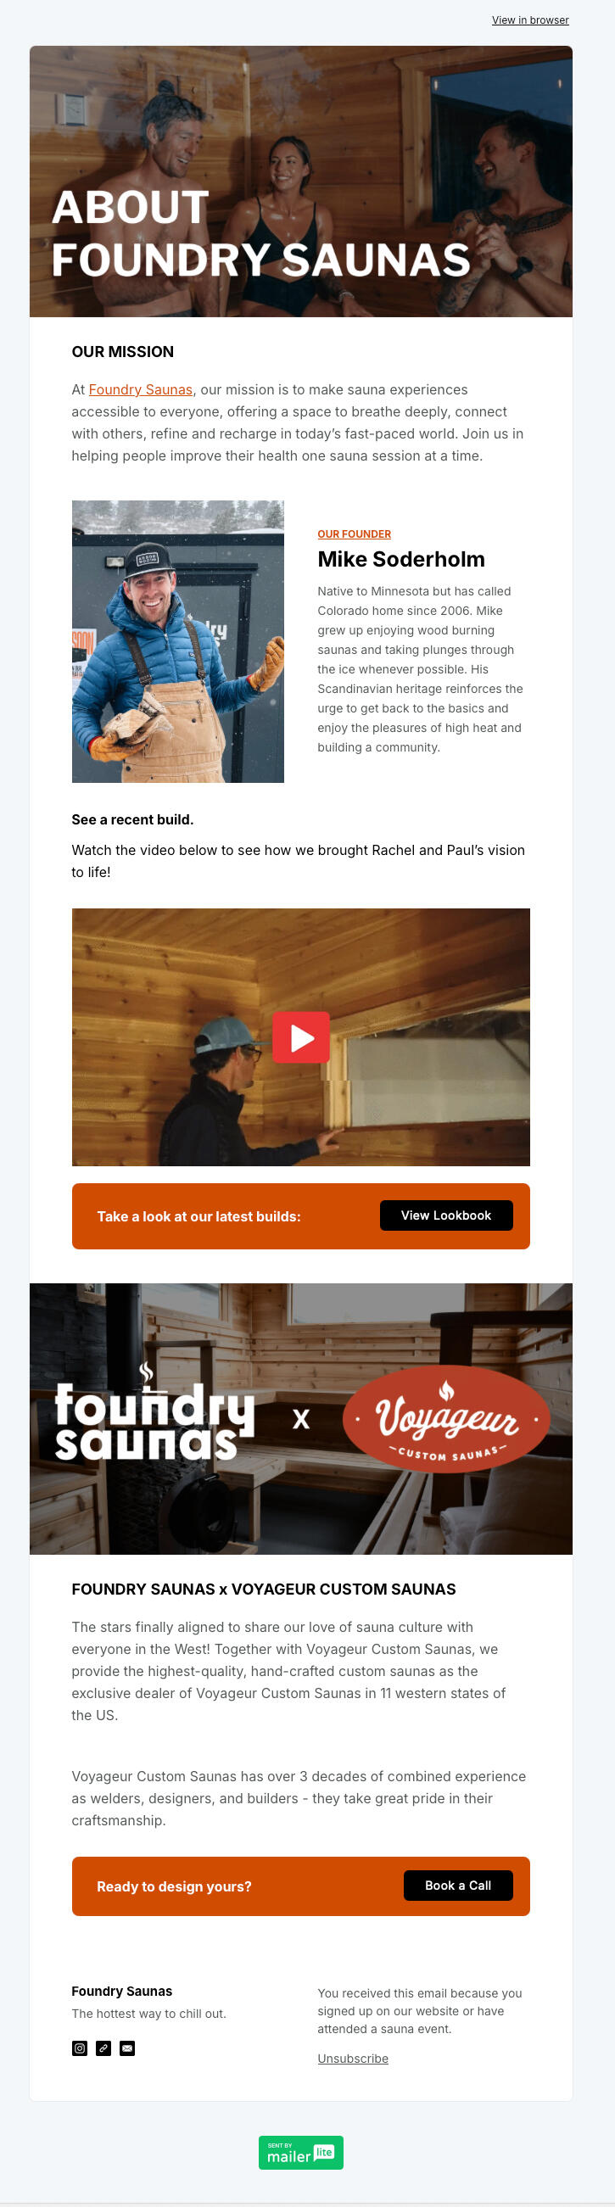The width and height of the screenshot is (615, 2207).
Task: Click the sauna build video thumbnail
Action: pos(300,1036)
